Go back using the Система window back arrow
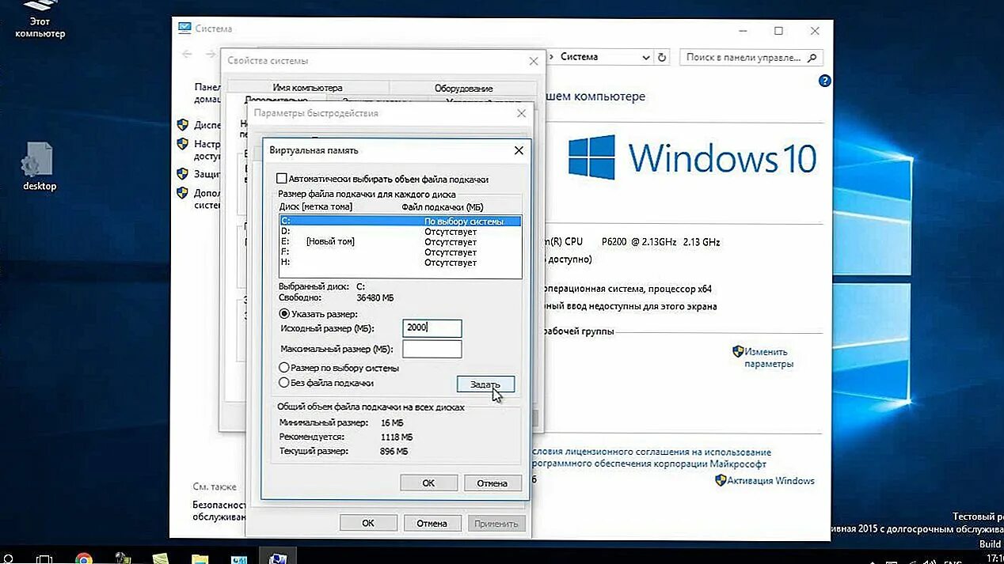 pyautogui.click(x=188, y=55)
